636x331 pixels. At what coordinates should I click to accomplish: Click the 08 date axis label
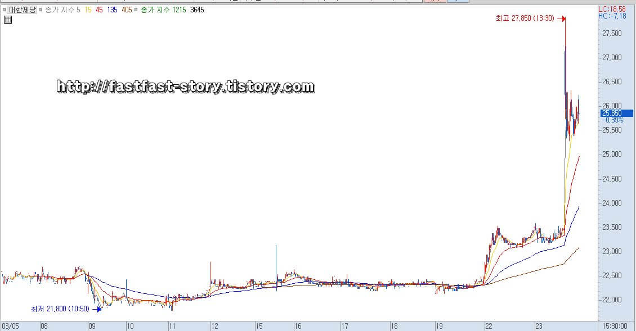(44, 326)
